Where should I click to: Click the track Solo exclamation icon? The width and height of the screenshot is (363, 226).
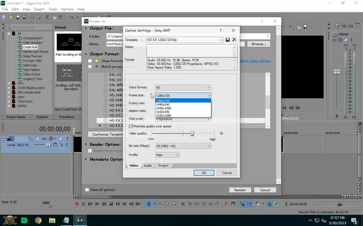click(x=67, y=139)
